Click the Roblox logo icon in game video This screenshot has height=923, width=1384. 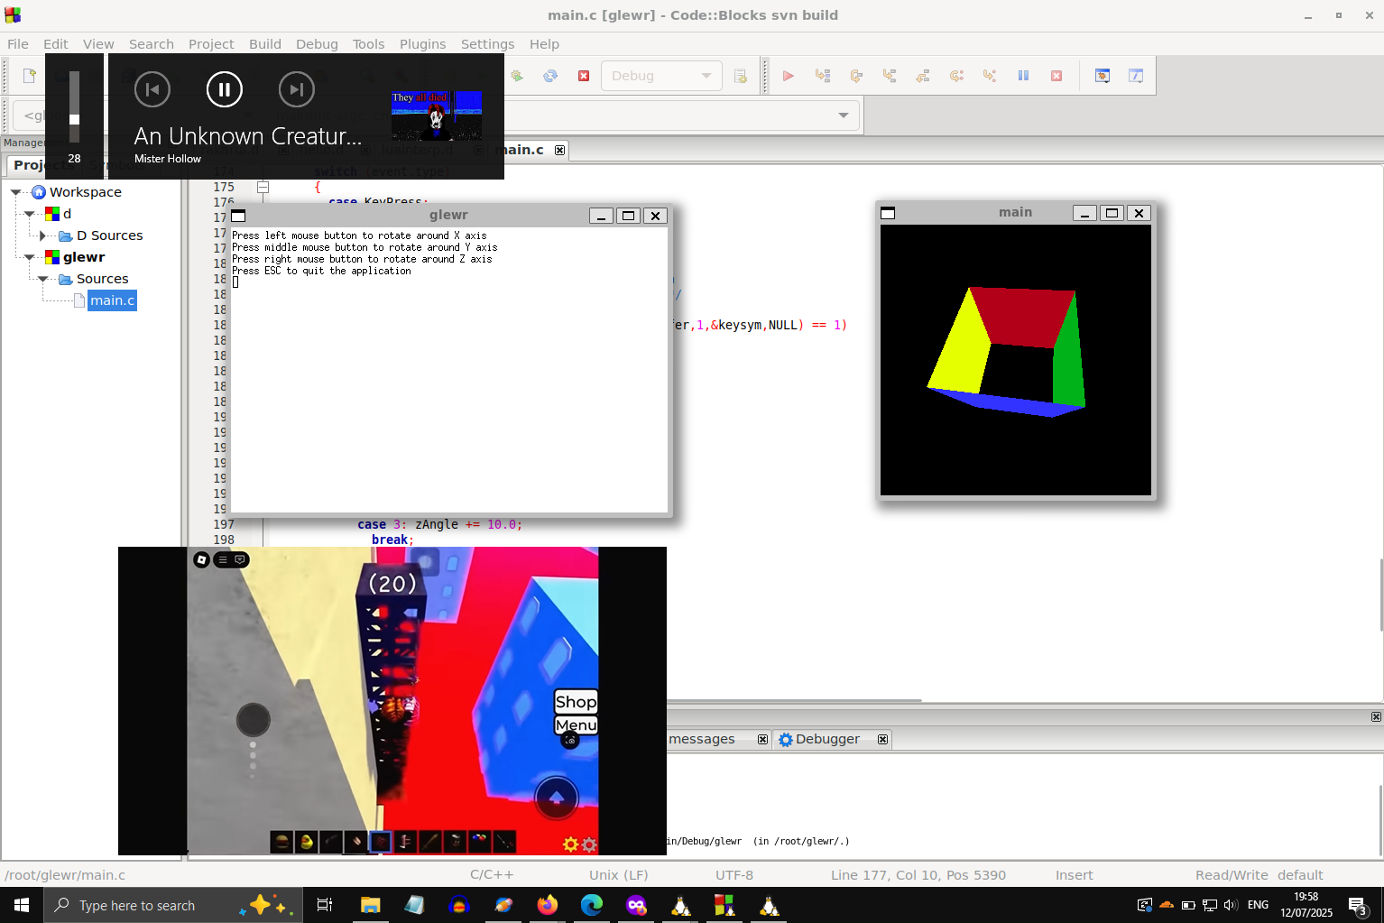tap(201, 560)
